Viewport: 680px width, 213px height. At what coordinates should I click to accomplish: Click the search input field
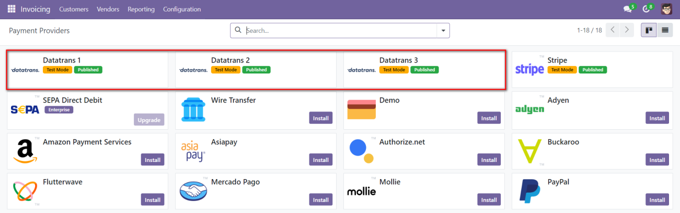click(x=340, y=31)
